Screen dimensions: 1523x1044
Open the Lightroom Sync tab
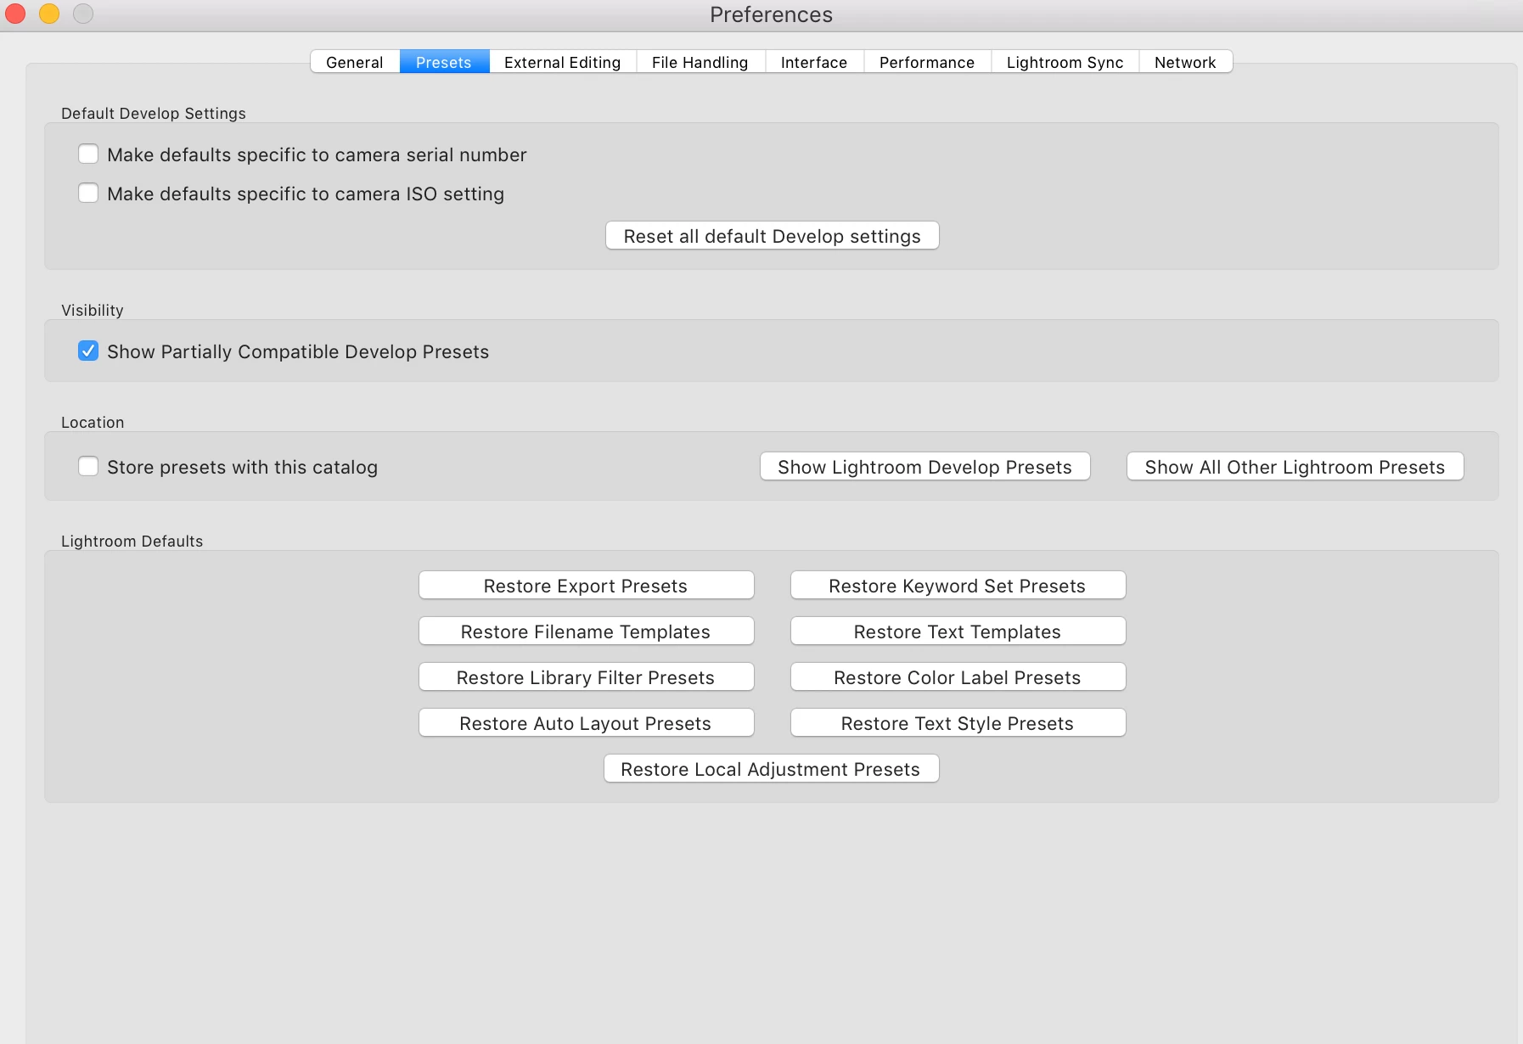pyautogui.click(x=1065, y=62)
